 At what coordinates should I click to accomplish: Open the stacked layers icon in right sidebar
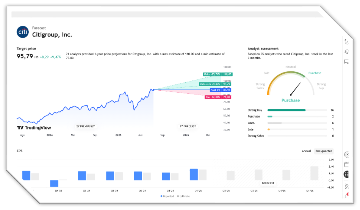point(346,52)
